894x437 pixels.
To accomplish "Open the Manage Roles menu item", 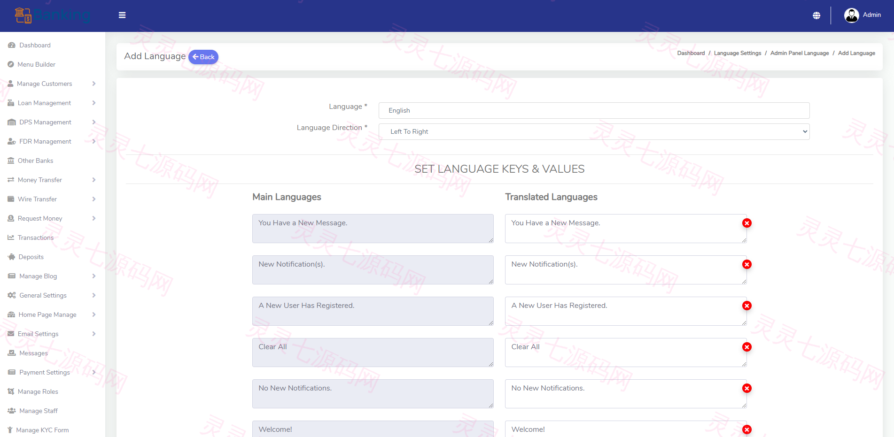I will click(x=52, y=391).
